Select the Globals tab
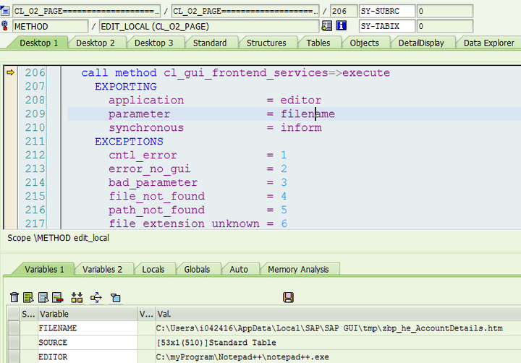The height and width of the screenshot is (363, 521). 197,269
